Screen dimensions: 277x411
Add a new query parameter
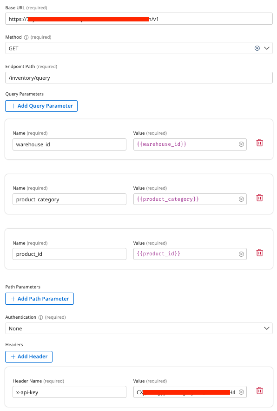41,106
